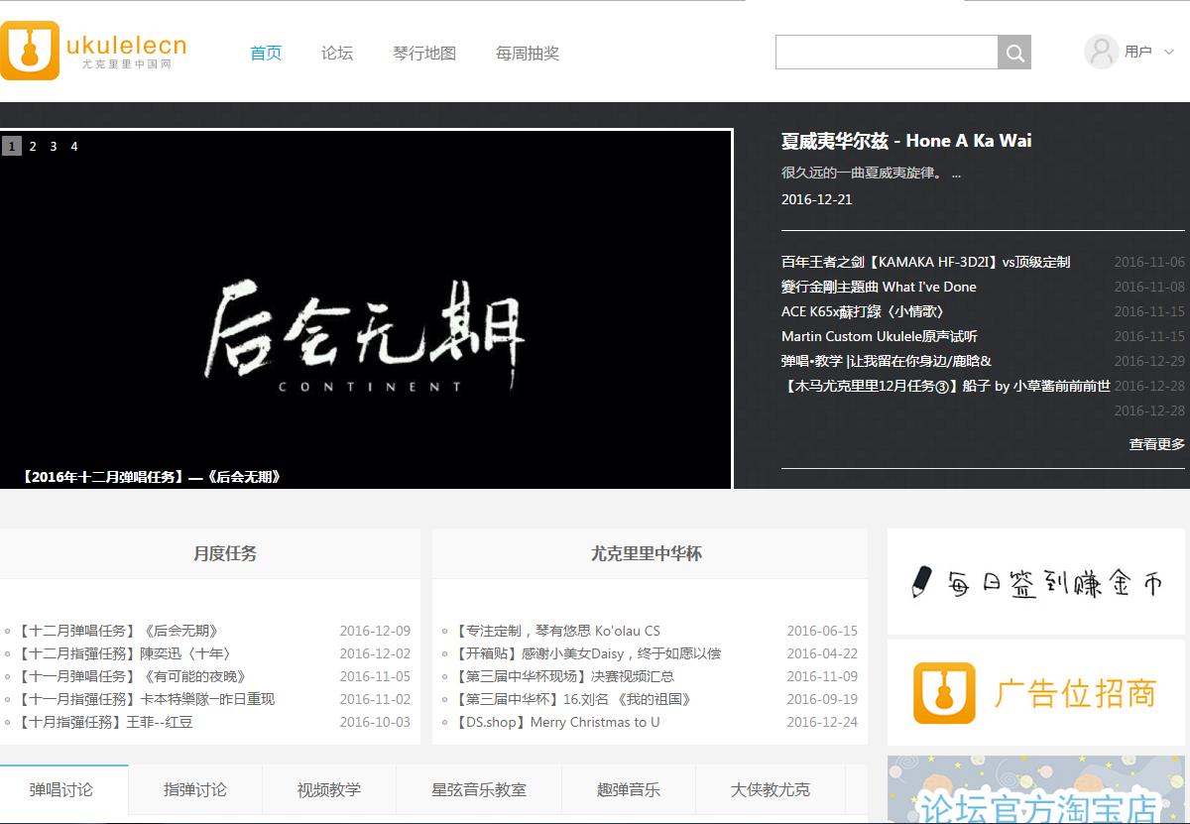Open 【2016年十二月弹唱任务】 banner caption

click(152, 477)
